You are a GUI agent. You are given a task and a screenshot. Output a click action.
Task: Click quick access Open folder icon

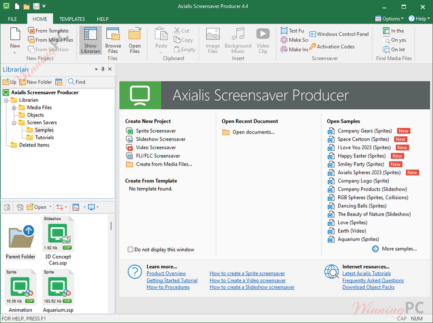coord(26,6)
